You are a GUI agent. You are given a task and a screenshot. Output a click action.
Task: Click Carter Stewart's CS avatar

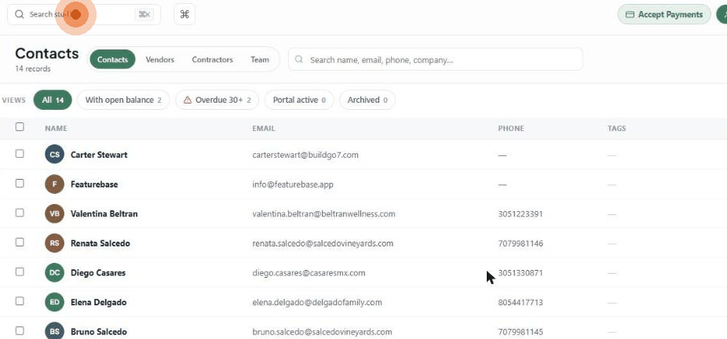pyautogui.click(x=55, y=155)
